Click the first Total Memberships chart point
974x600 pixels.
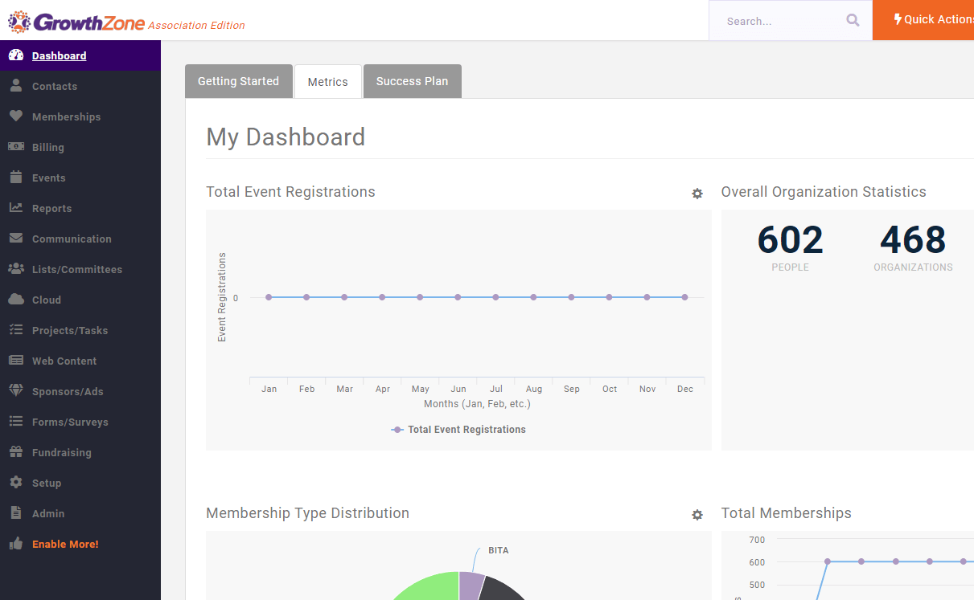click(x=827, y=561)
